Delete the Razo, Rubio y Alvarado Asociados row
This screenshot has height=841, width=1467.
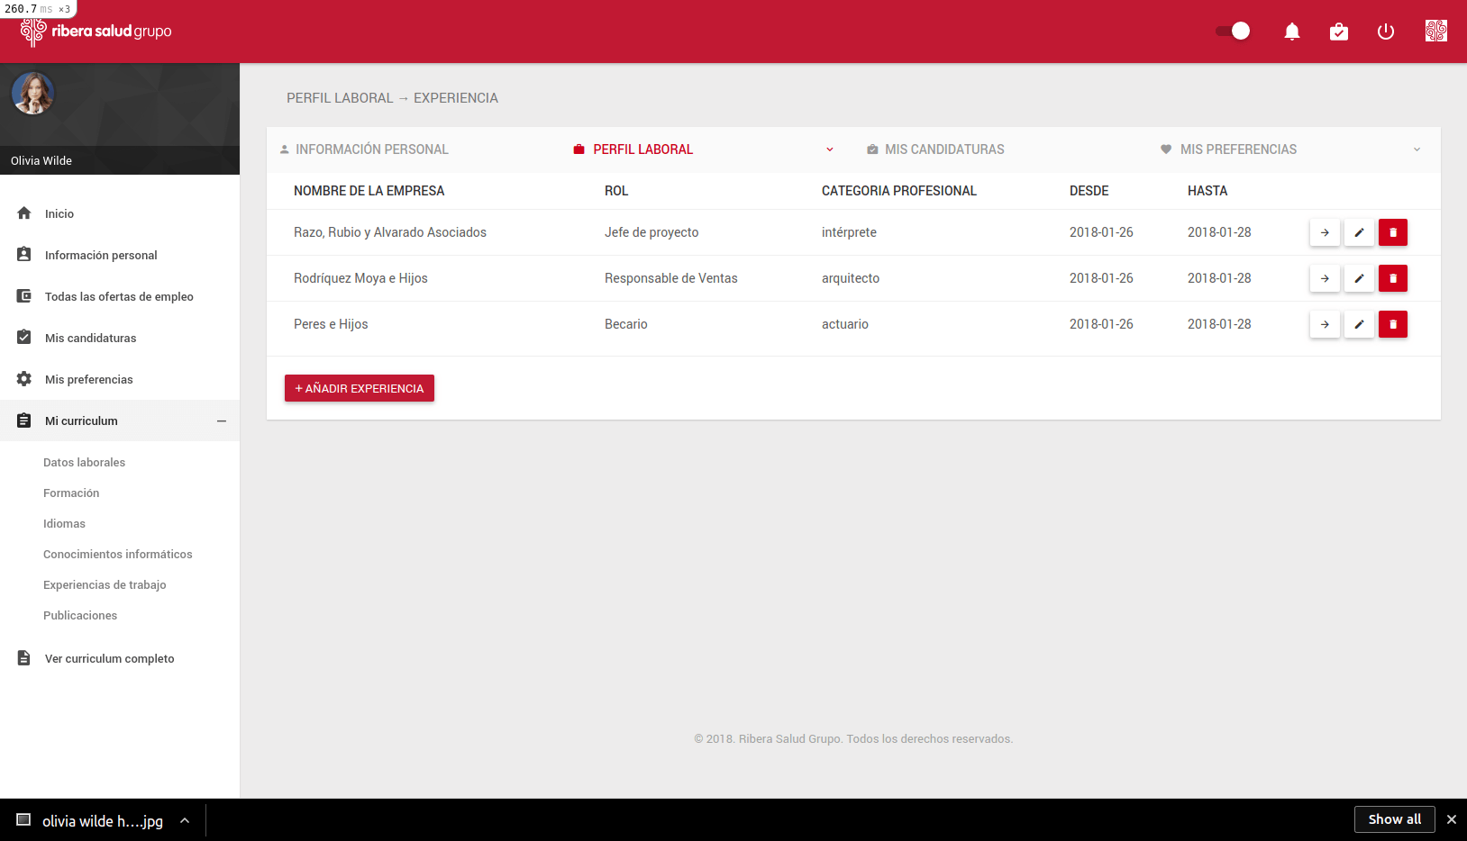click(x=1393, y=232)
